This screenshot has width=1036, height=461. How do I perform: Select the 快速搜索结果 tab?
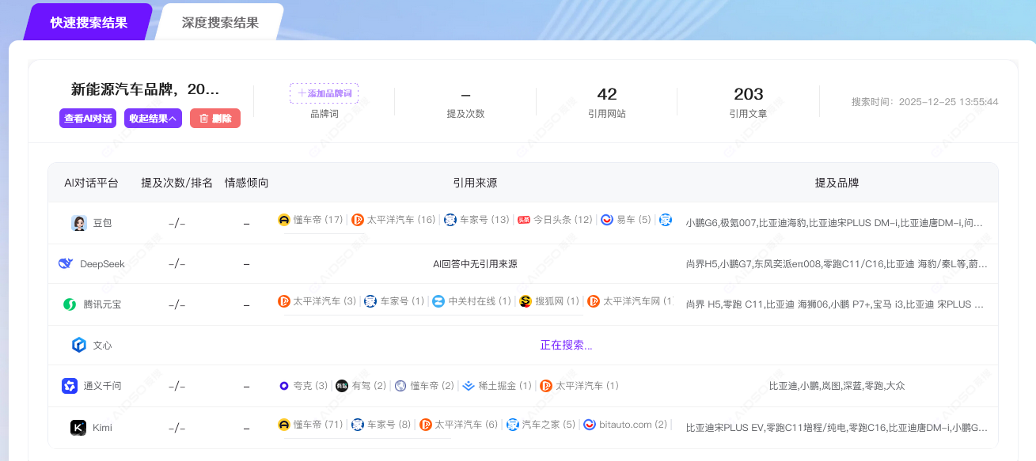[89, 22]
